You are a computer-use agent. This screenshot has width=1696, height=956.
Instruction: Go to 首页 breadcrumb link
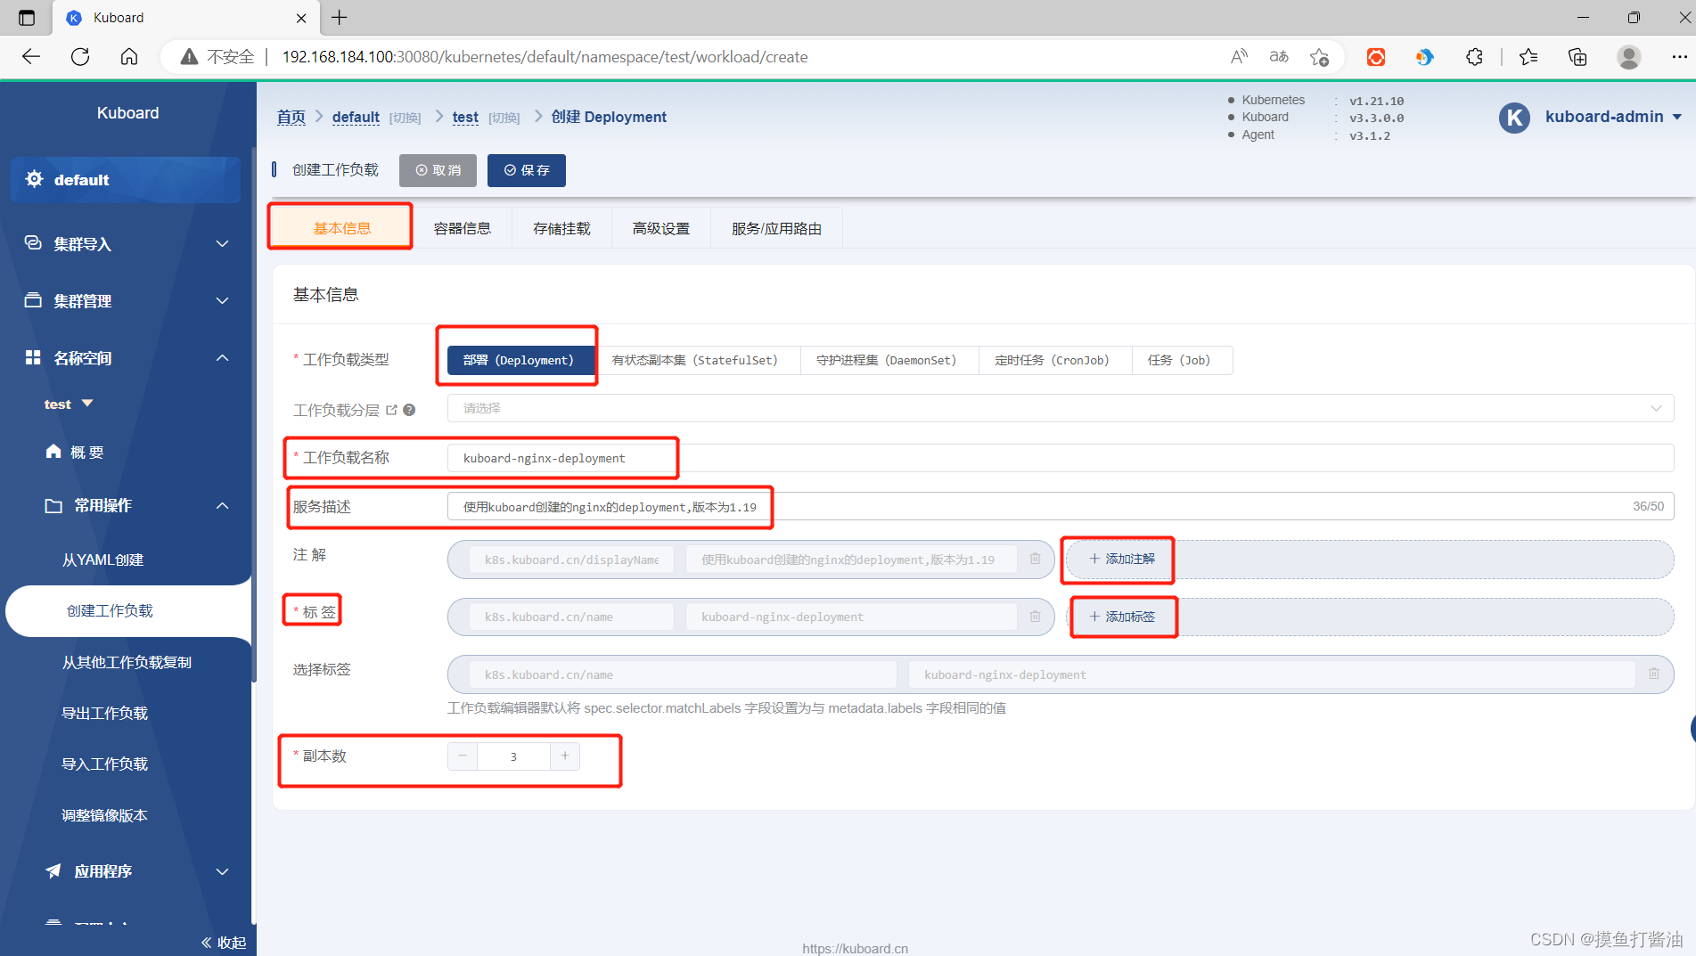[291, 117]
